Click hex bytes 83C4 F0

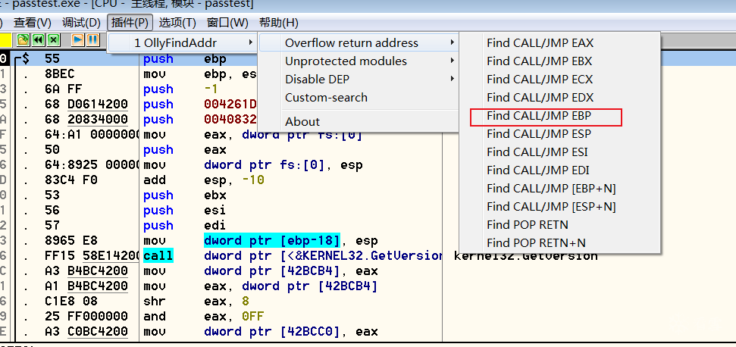tap(71, 180)
